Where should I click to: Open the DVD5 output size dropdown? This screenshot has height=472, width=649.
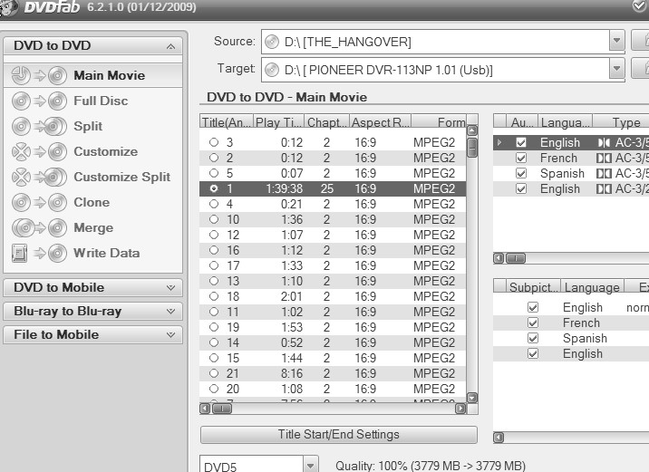coord(310,465)
